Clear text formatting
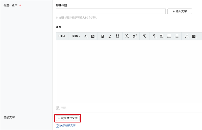202x130 pixels. (x=144, y=36)
